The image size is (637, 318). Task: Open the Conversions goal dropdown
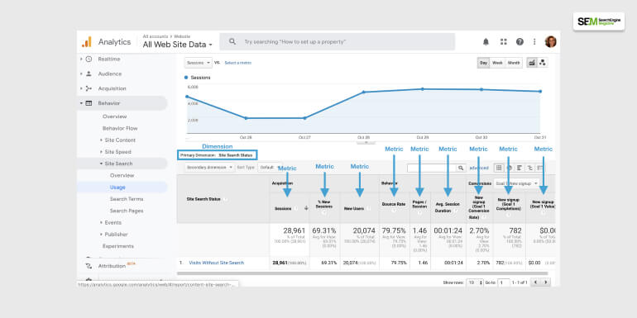517,183
